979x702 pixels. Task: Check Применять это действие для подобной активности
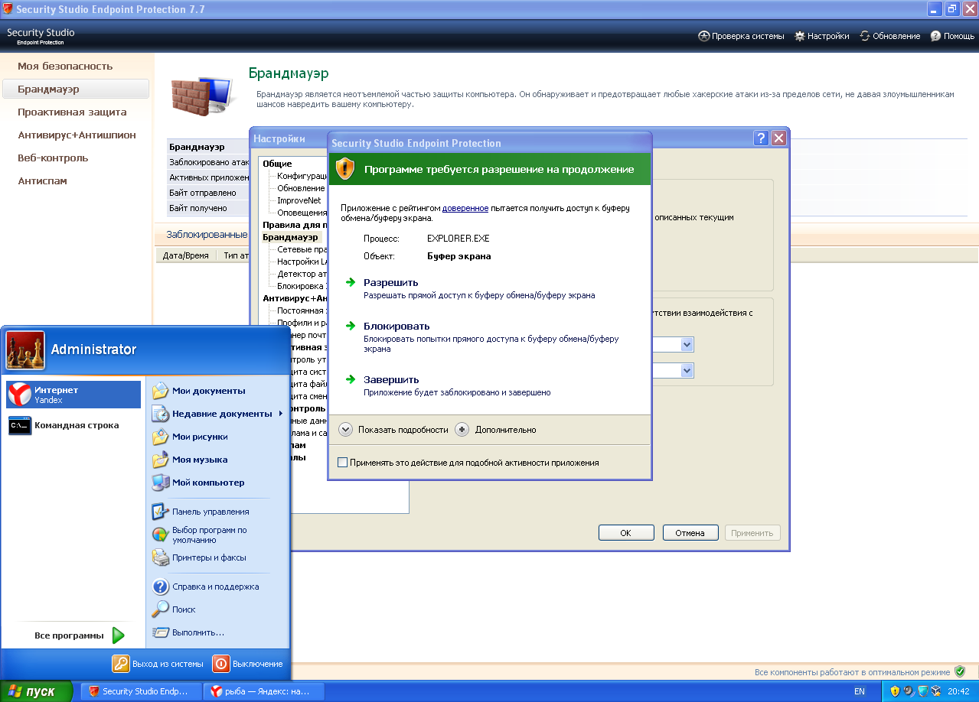(x=343, y=463)
